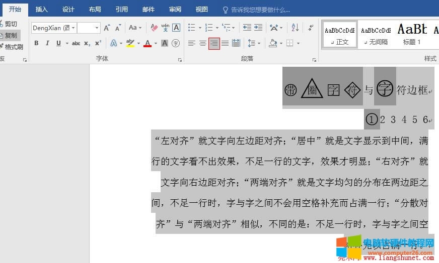Toggle italic formatting
Screen dimensions: 439x263
click(47, 43)
